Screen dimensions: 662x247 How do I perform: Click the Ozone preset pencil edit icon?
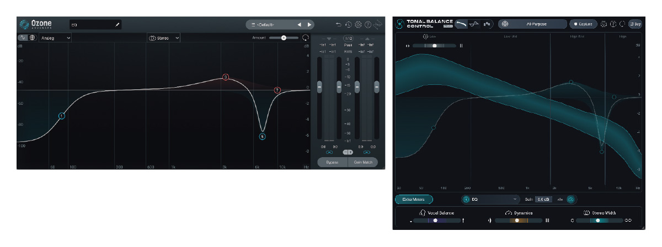click(x=117, y=25)
